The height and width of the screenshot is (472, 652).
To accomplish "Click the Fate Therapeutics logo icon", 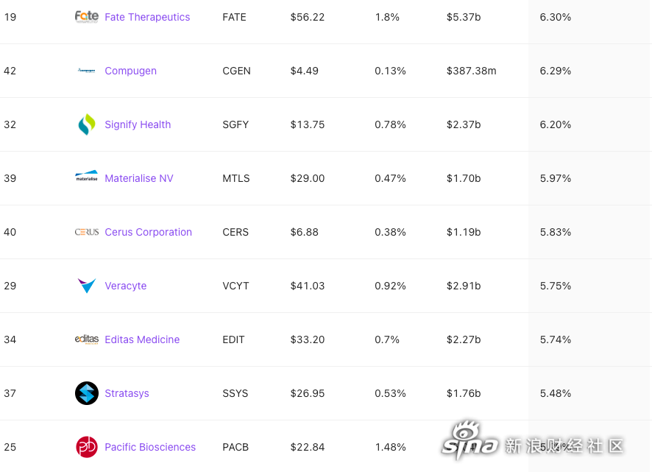I will pos(87,17).
